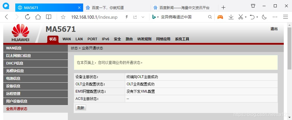292x120 pixels.
Task: Open the game controller icon
Action: click(220, 17)
